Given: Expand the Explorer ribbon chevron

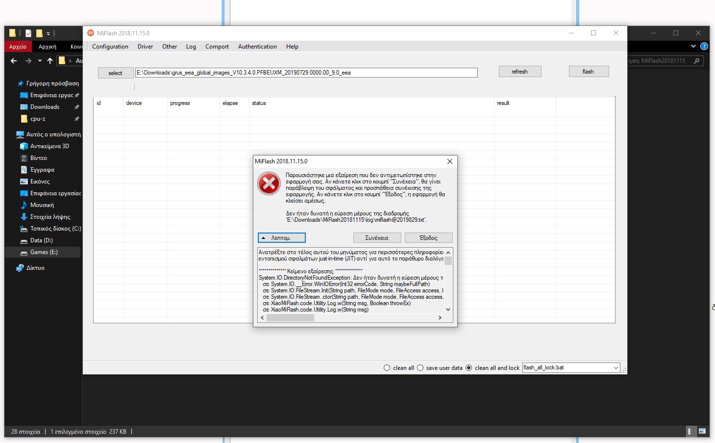Looking at the screenshot, I should pyautogui.click(x=693, y=47).
